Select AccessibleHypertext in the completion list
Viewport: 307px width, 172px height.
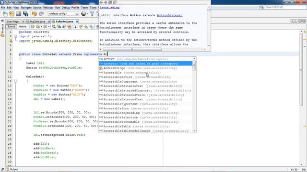pyautogui.click(x=146, y=104)
